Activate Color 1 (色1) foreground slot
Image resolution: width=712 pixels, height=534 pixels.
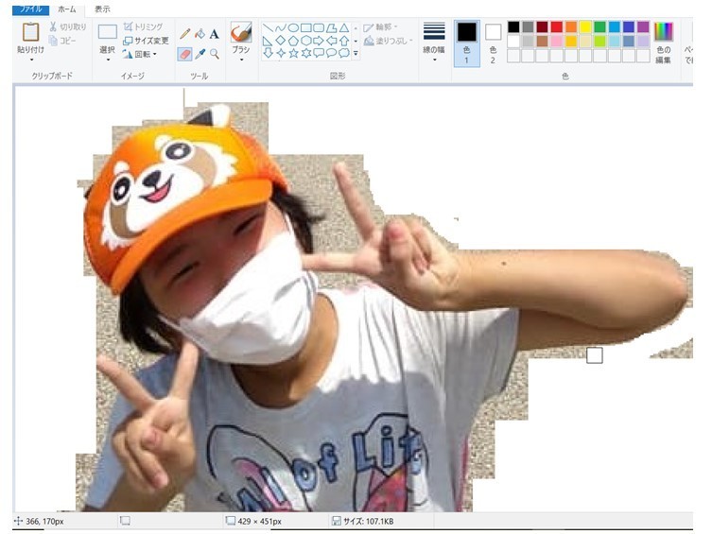(467, 43)
